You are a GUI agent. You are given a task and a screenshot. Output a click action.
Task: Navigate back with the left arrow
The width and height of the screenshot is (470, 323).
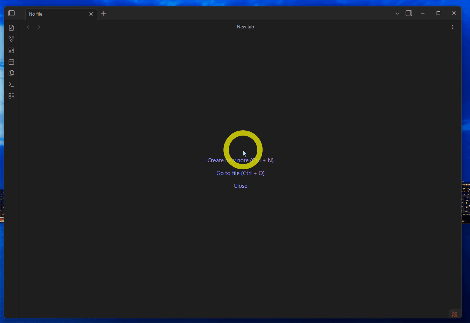click(x=28, y=27)
